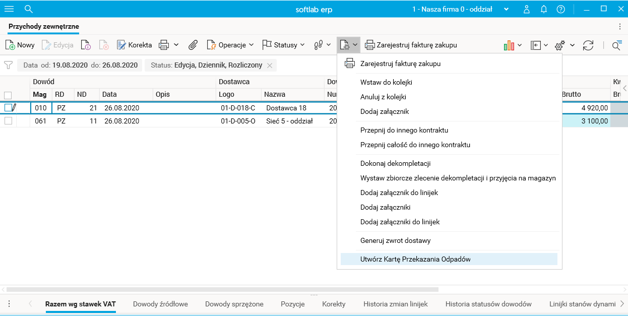This screenshot has width=628, height=319.
Task: Click the filter funnel icon
Action: [8, 65]
